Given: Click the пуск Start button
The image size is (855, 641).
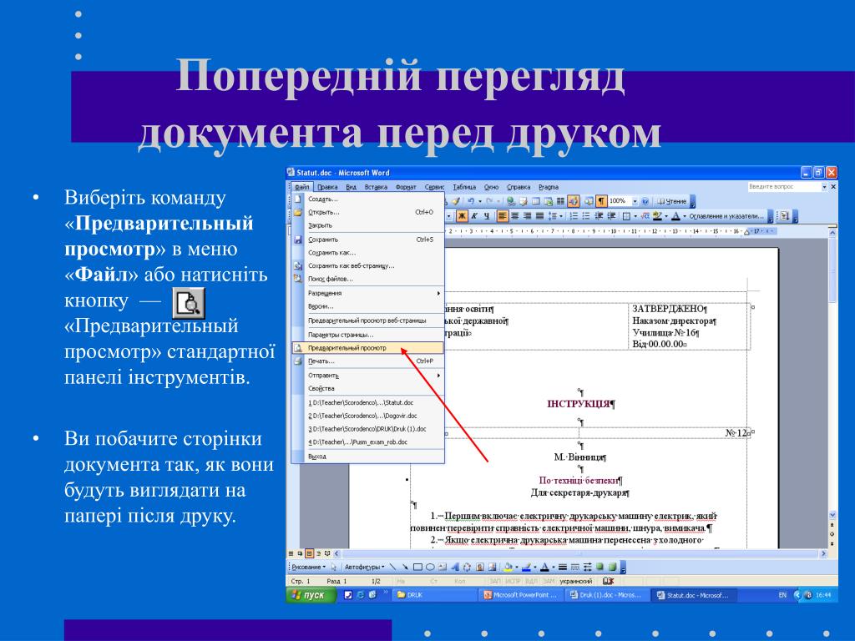Looking at the screenshot, I should (310, 595).
